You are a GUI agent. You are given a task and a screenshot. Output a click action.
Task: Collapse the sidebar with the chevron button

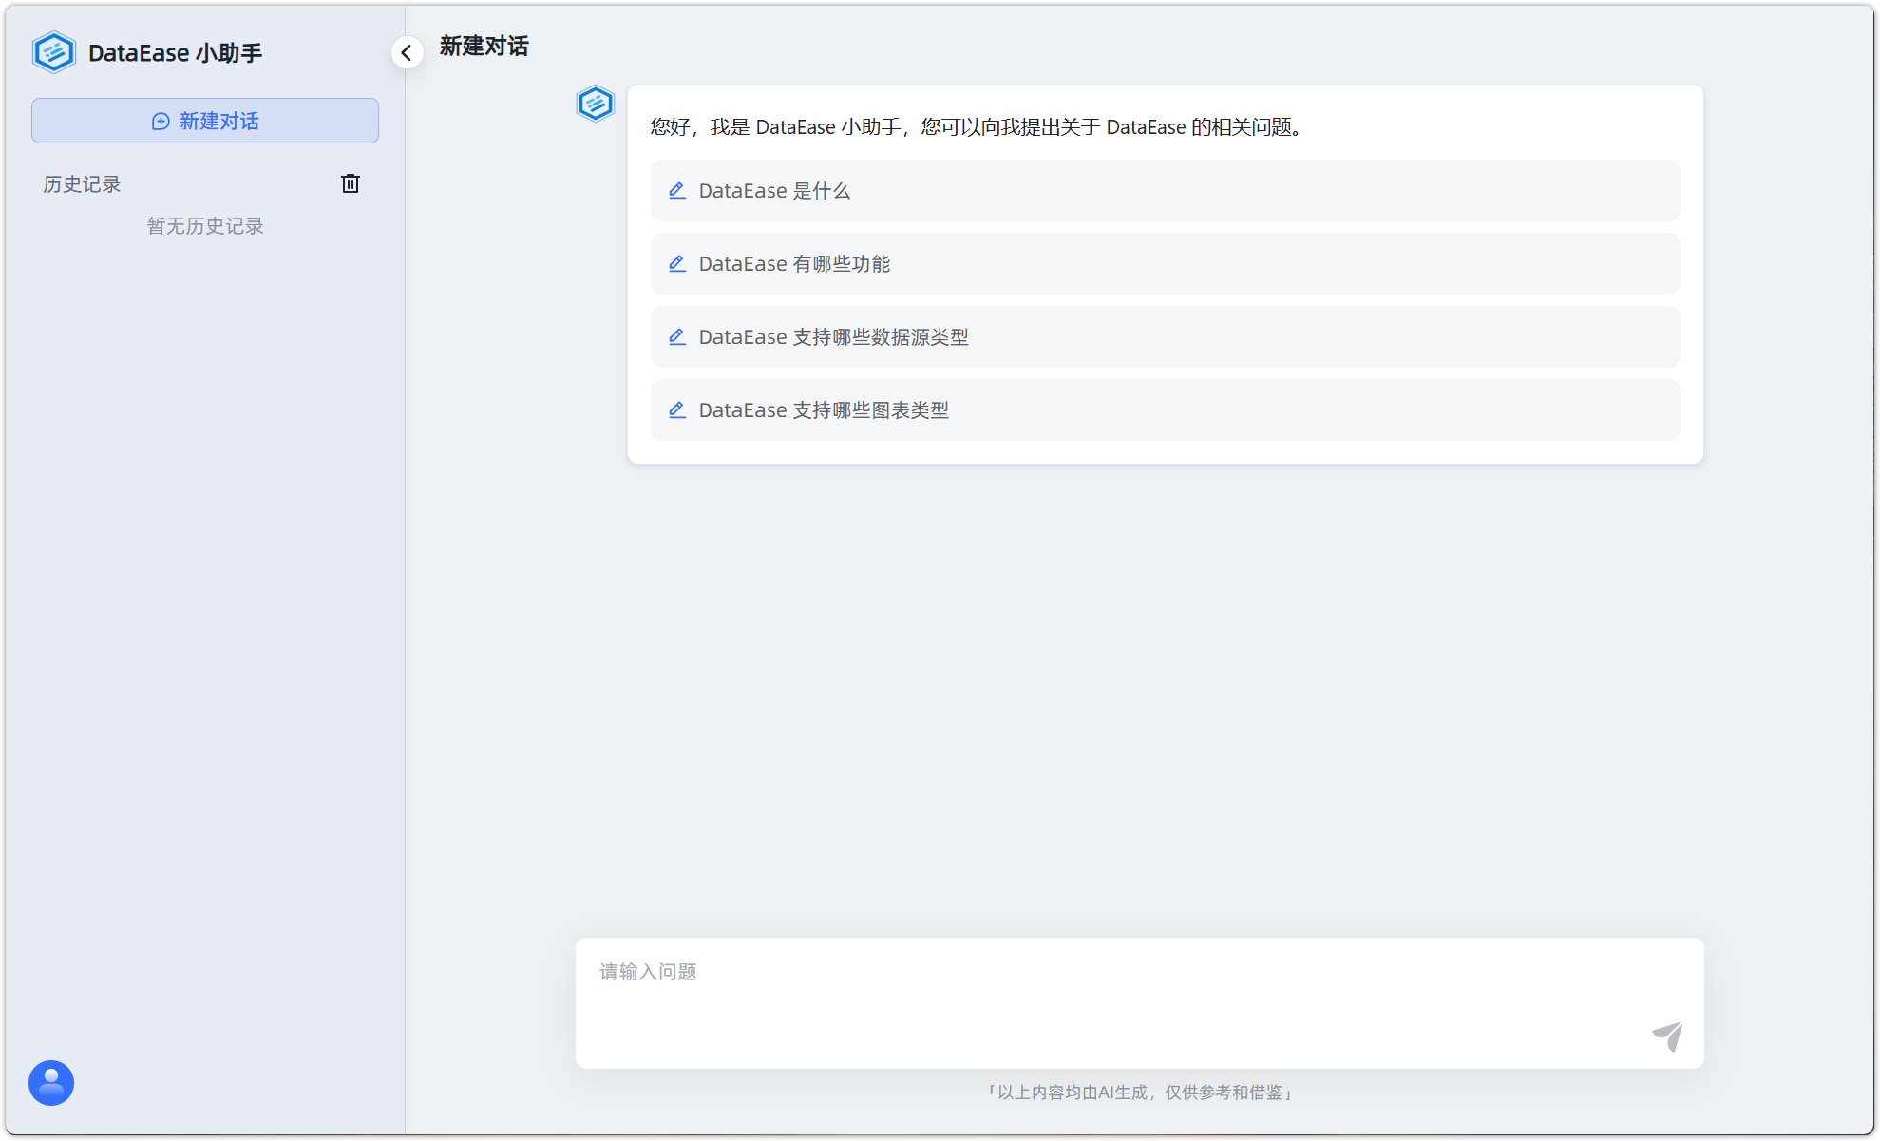407,52
